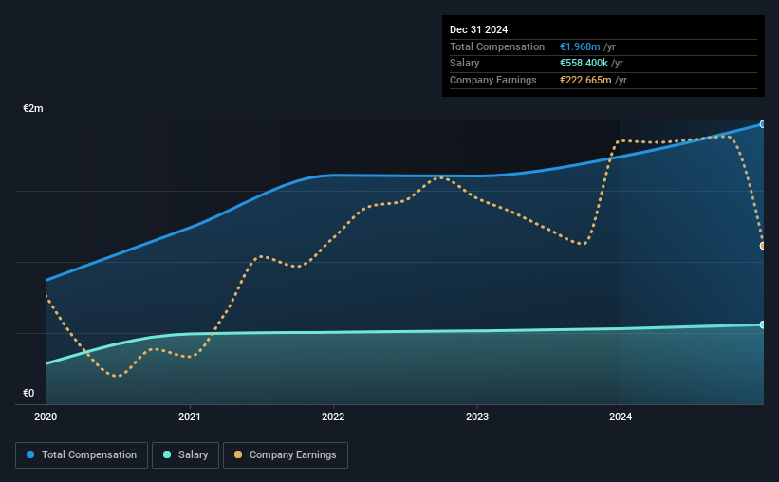Viewport: 779px width, 482px height.
Task: Click the €558.400k salary value
Action: coord(584,64)
